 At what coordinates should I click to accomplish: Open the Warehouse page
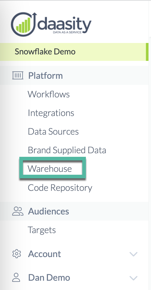[x=50, y=169]
